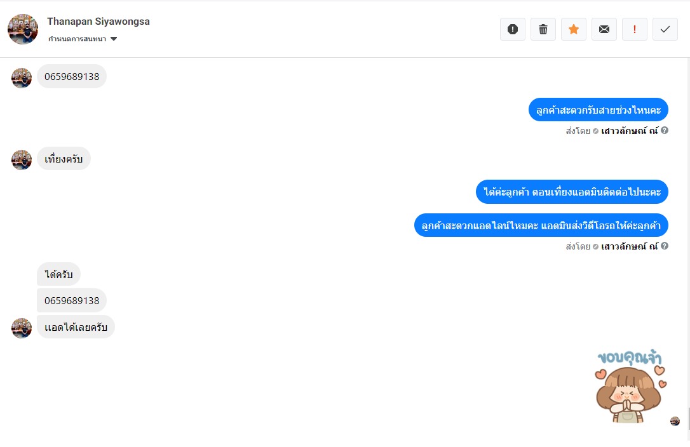
Task: Click the small seen-by avatar near the sticker
Action: [x=675, y=422]
